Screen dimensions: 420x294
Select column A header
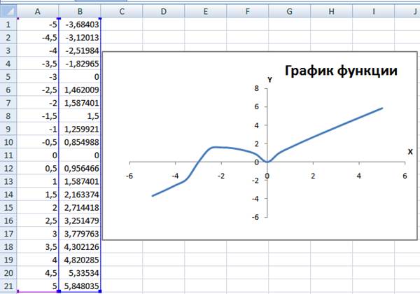(38, 11)
